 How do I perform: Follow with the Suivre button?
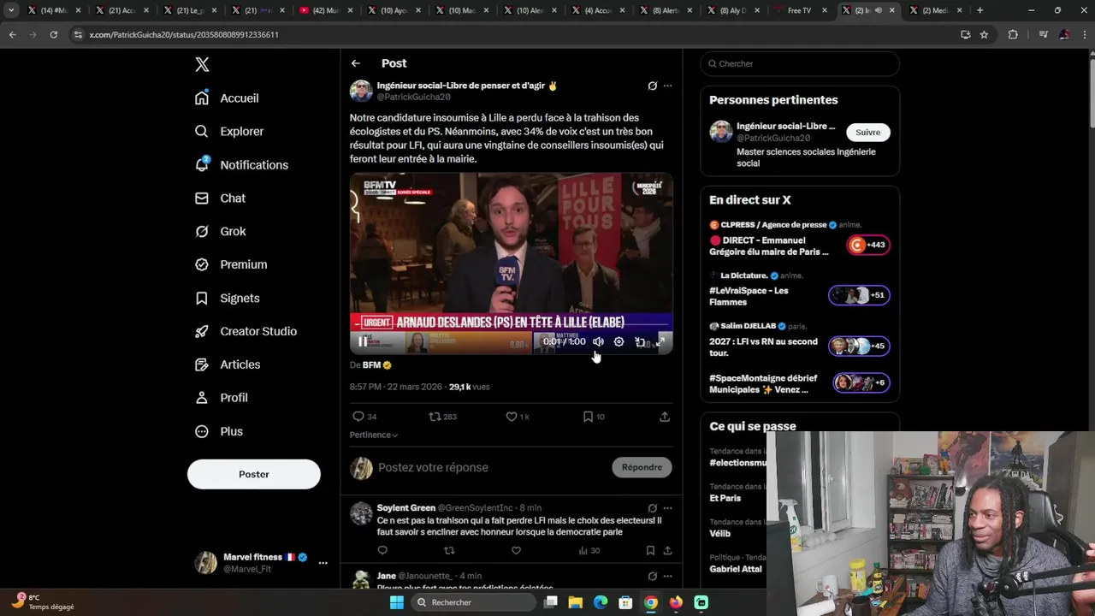click(867, 132)
